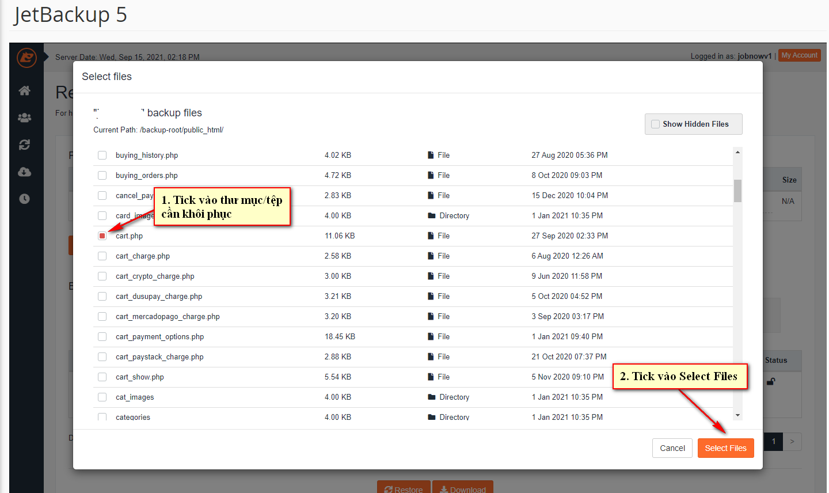Click the 11.06 KB size cell
Image resolution: width=829 pixels, height=493 pixels.
point(340,236)
